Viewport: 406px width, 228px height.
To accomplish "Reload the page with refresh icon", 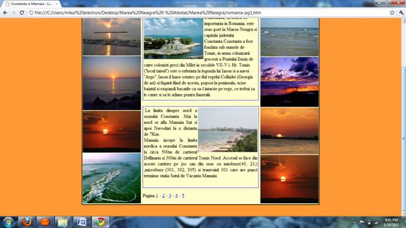I will (22, 13).
